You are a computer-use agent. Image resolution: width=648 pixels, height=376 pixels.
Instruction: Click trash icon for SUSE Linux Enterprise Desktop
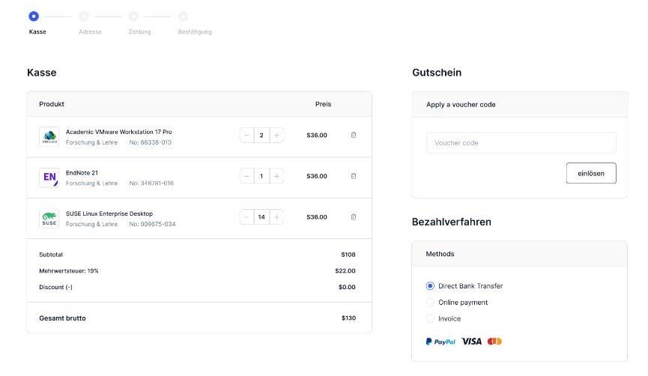pyautogui.click(x=354, y=217)
